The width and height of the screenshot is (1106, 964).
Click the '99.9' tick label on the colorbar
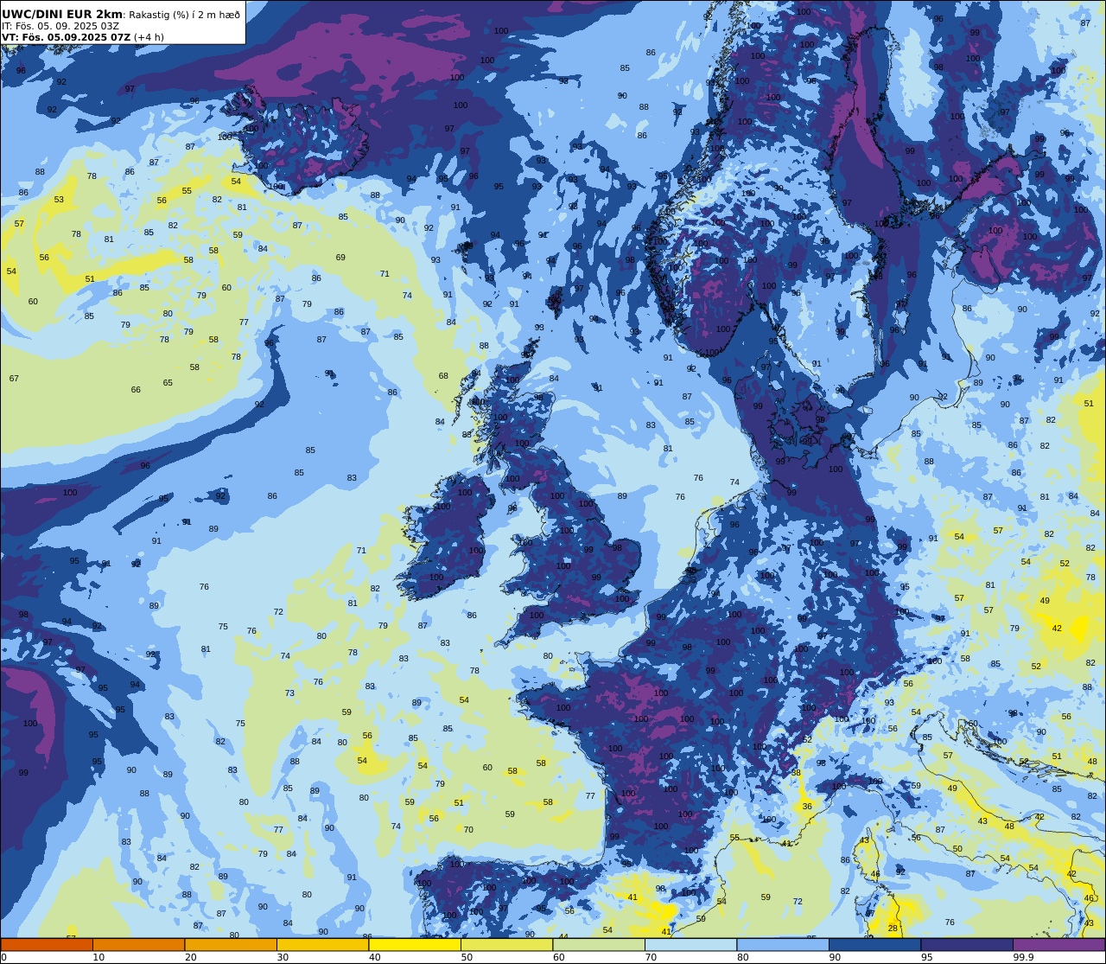pyautogui.click(x=1024, y=957)
